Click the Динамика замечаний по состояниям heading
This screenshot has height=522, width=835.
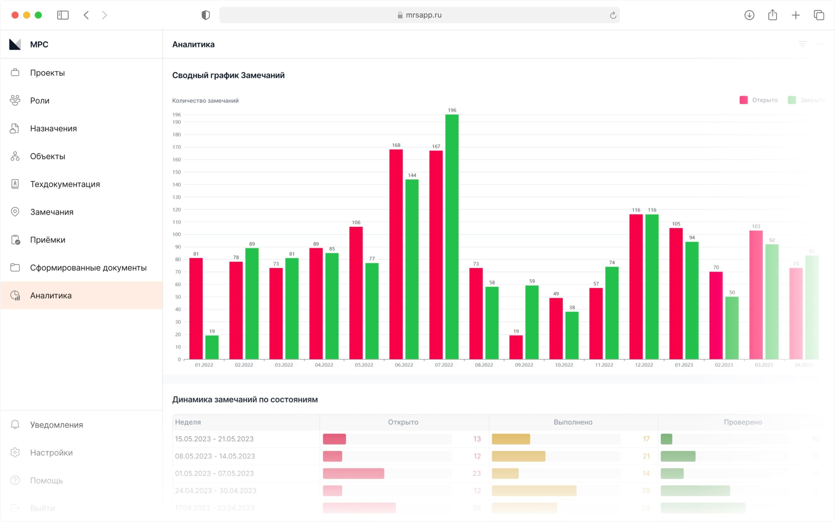pyautogui.click(x=245, y=400)
